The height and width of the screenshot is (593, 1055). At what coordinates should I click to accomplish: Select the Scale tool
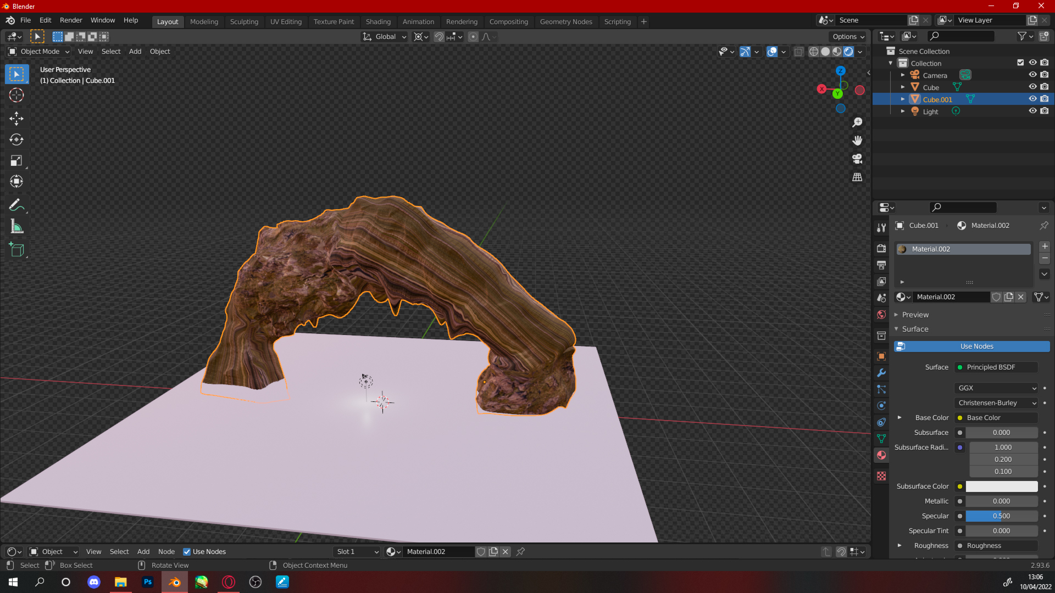click(x=16, y=161)
